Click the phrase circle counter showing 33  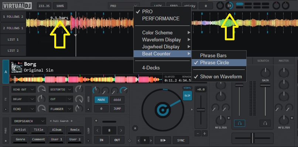(x=229, y=6)
